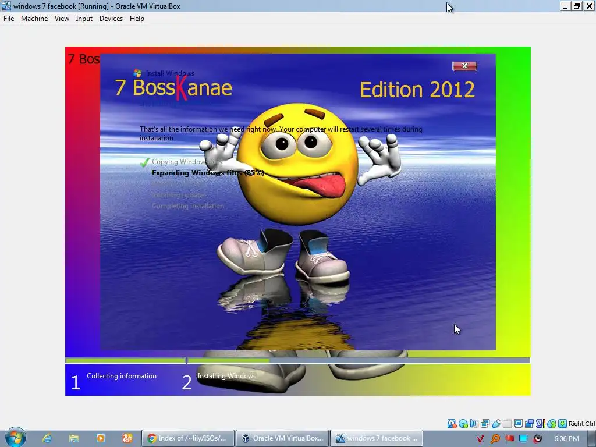Click the Edition 2012 heading text

click(417, 90)
